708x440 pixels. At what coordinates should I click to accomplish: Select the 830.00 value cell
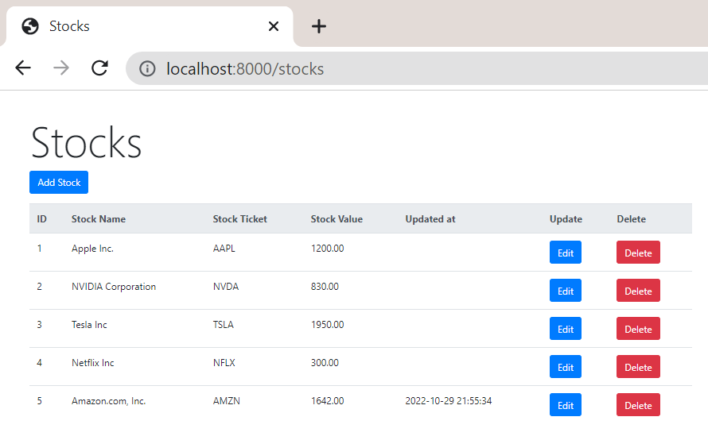click(325, 287)
